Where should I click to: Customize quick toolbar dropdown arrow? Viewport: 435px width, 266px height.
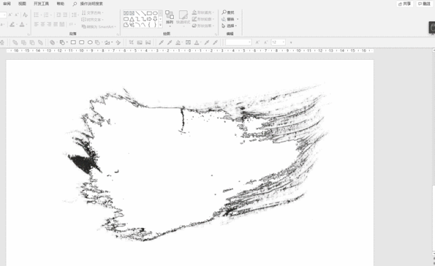[x=291, y=42]
